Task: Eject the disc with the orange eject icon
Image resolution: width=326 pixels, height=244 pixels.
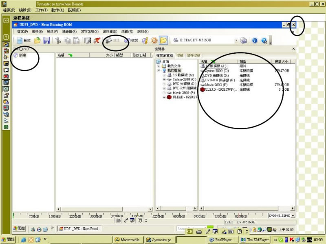Action: click(154, 40)
